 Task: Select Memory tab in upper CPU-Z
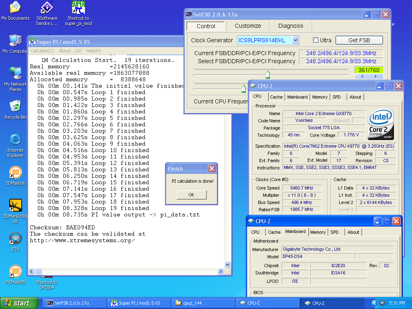pyautogui.click(x=320, y=97)
